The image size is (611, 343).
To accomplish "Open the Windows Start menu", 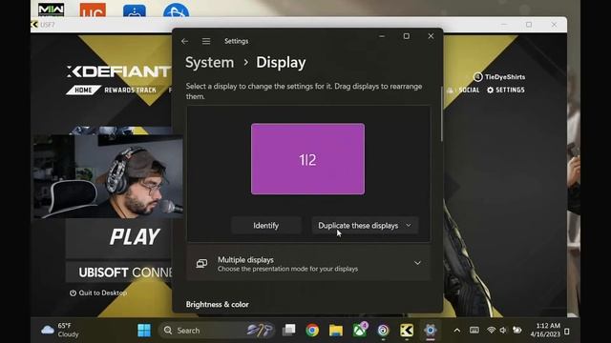I will point(144,331).
